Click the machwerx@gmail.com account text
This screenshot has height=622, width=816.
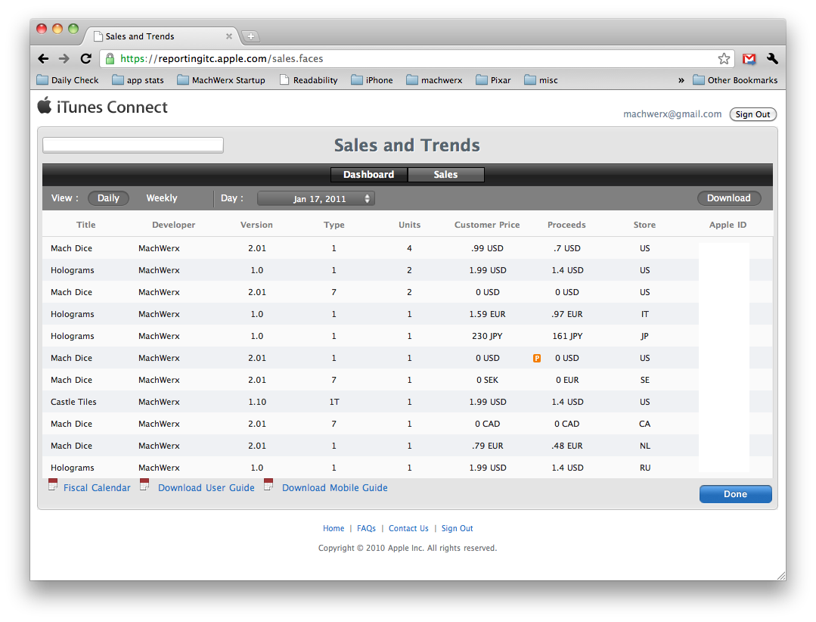click(x=672, y=114)
